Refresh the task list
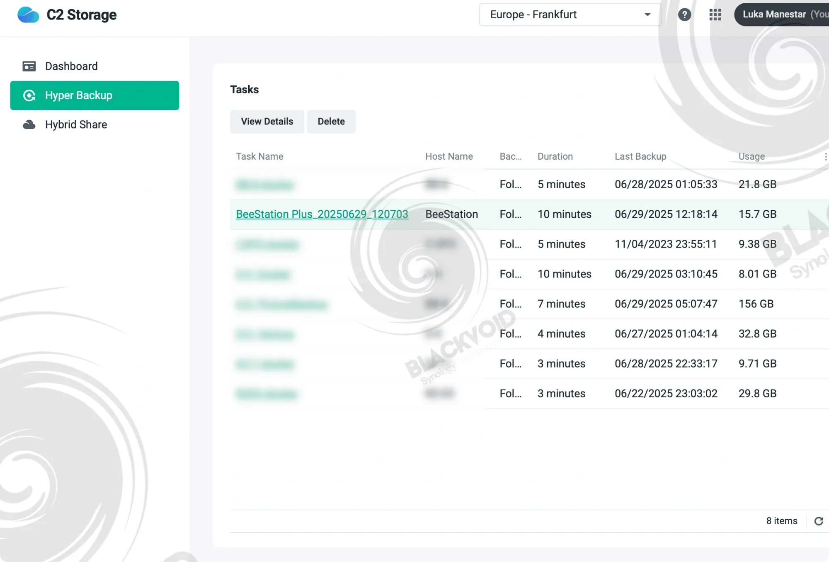The height and width of the screenshot is (562, 829). [x=819, y=521]
